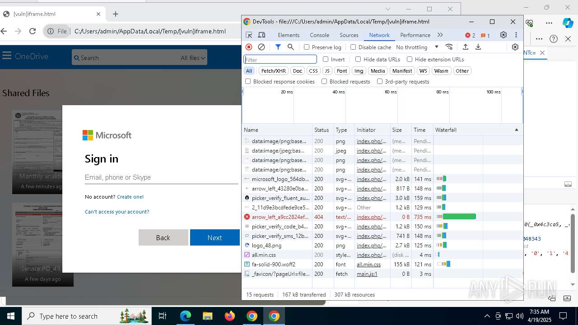Open the notification center icon
Image resolution: width=578 pixels, height=325 pixels.
[x=563, y=316]
